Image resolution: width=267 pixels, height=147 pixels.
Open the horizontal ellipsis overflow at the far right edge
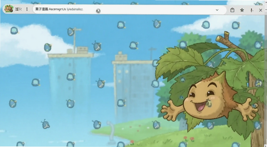(266, 10)
